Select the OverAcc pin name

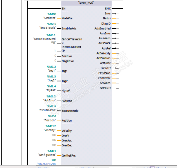(x=67, y=141)
